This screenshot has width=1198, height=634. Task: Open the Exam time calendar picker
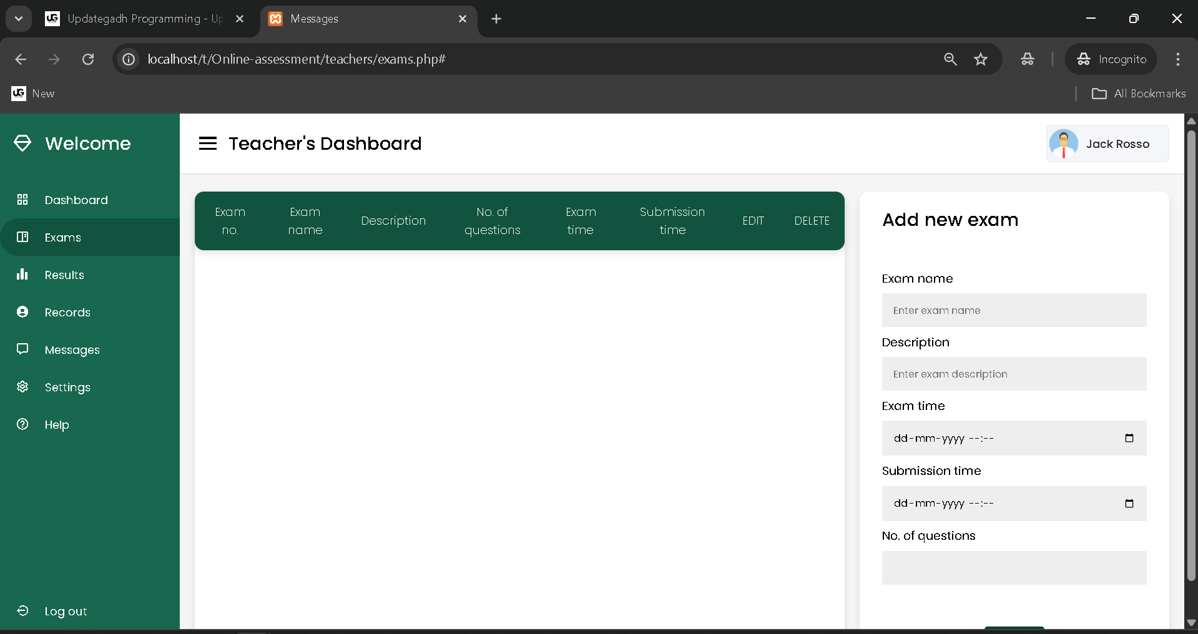pos(1129,438)
